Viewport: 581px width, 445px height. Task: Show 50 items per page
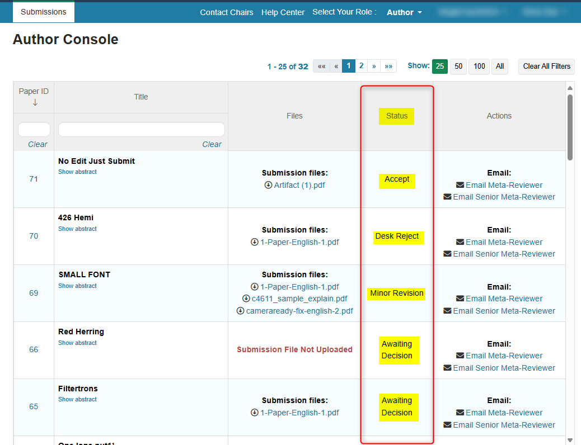(458, 66)
